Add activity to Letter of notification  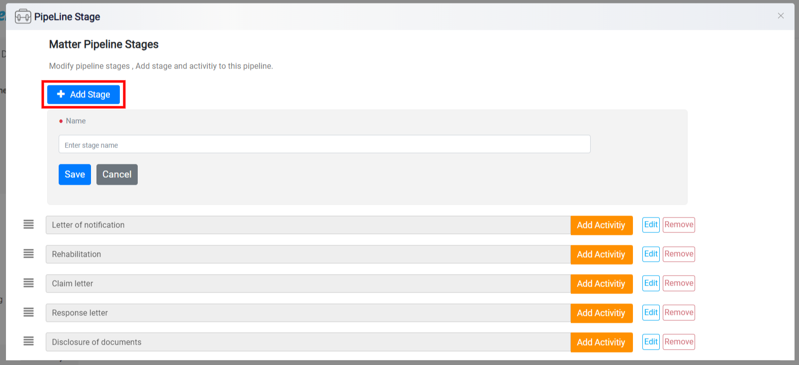point(601,225)
